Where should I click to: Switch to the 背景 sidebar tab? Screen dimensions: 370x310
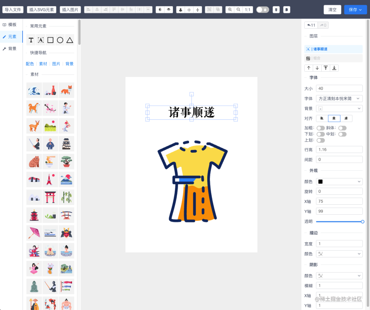10,48
